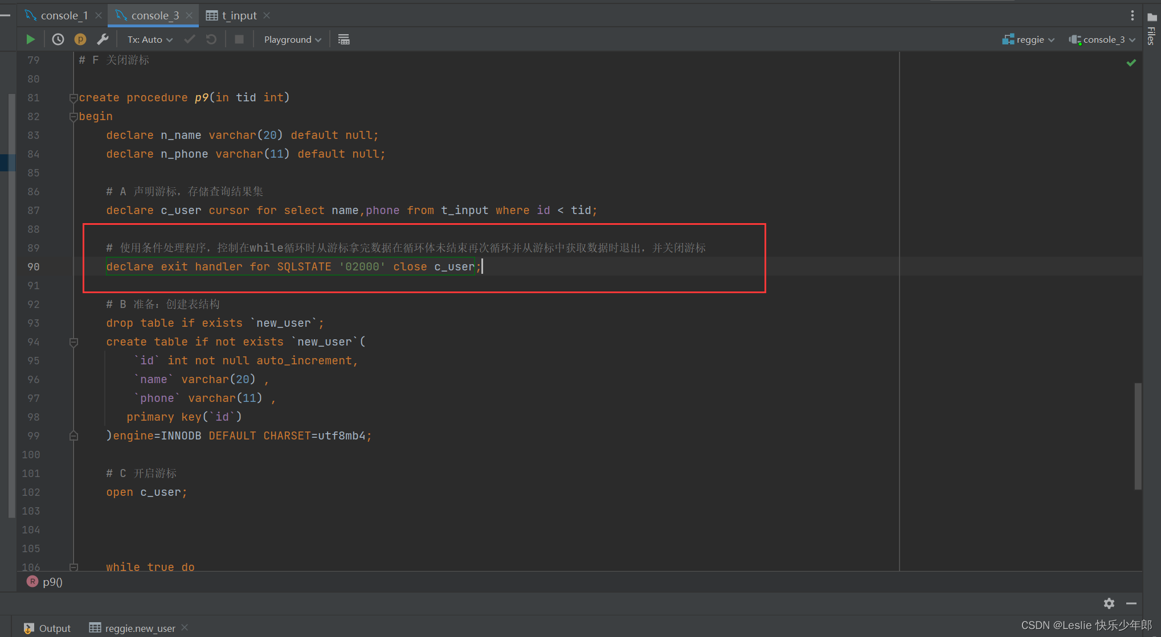Click 'open c_user;' on line 102

tap(146, 492)
